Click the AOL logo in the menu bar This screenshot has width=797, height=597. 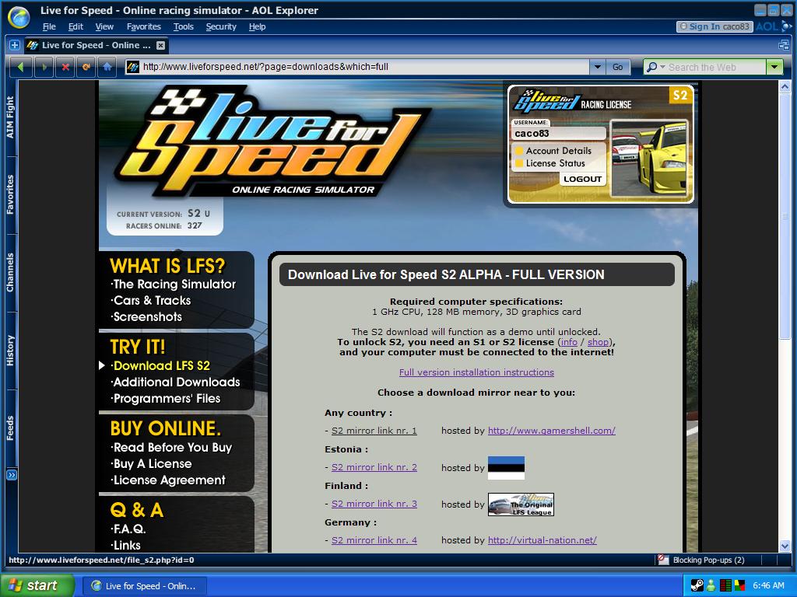[774, 26]
